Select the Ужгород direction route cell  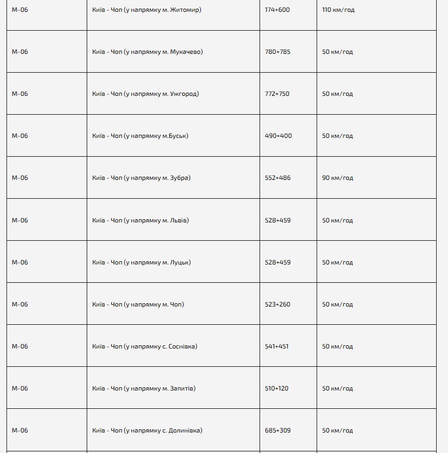pos(145,94)
